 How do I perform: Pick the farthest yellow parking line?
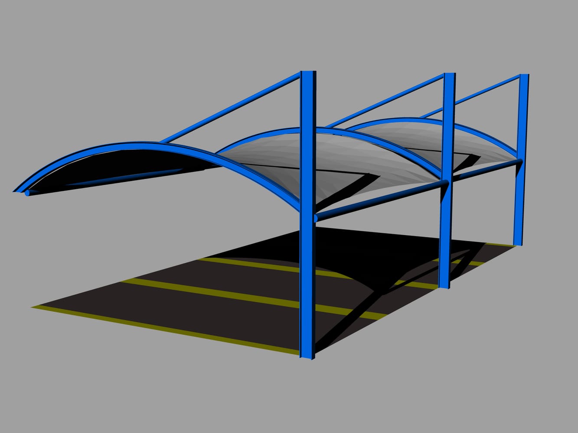pyautogui.click(x=243, y=265)
